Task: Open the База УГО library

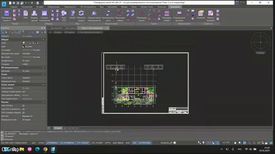Action: click(64, 16)
